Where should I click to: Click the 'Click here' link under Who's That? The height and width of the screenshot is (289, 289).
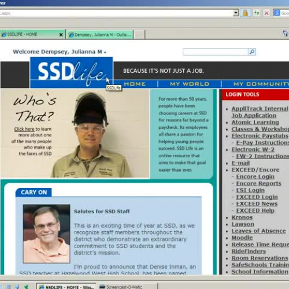tap(24, 129)
